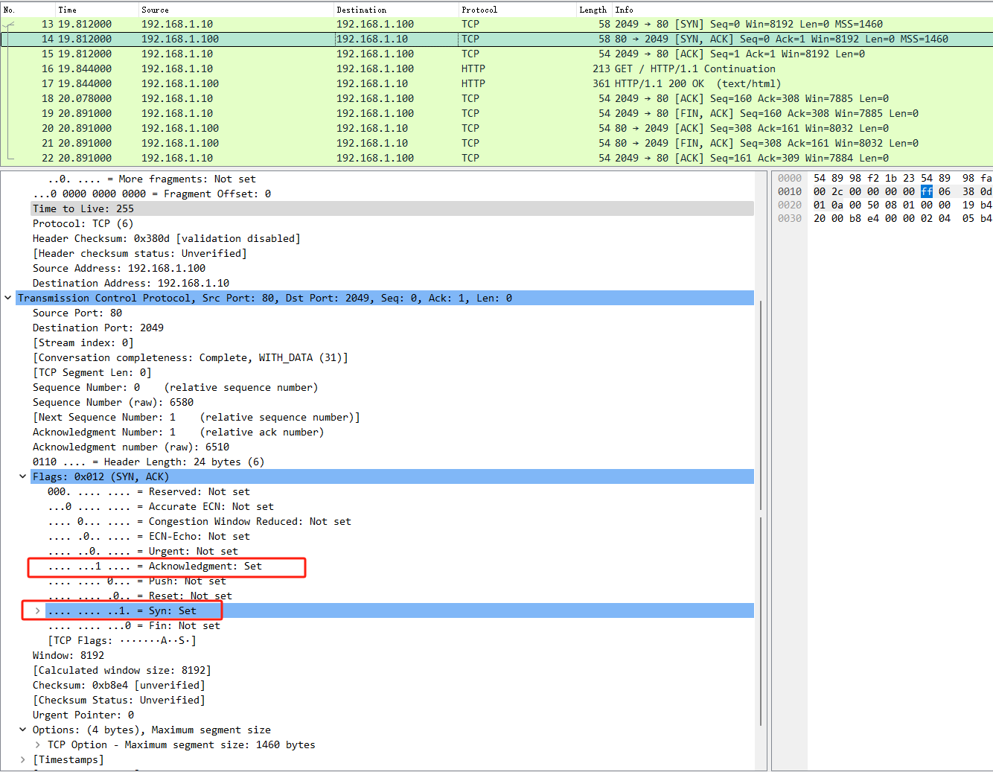
Task: Select the Urgent: Not set flag row
Action: (x=143, y=551)
